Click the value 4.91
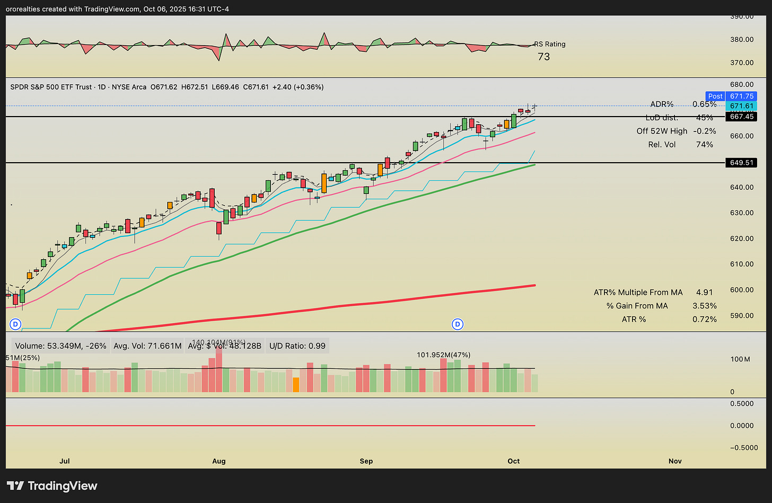 click(x=705, y=293)
